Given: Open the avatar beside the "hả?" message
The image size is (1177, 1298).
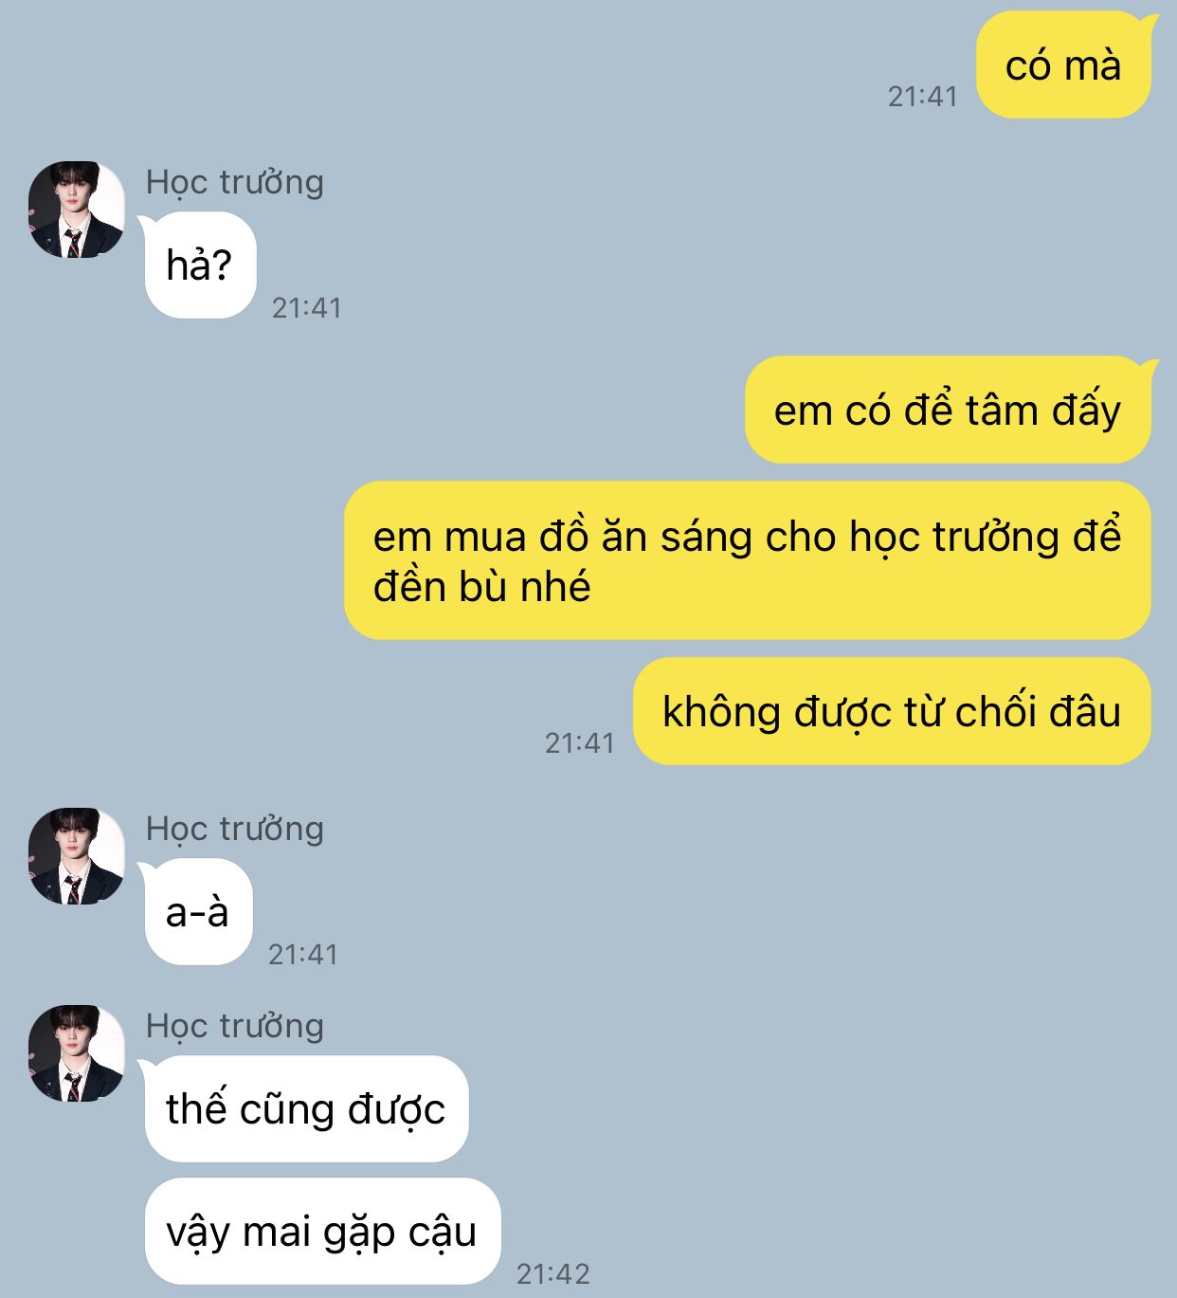Looking at the screenshot, I should [77, 210].
